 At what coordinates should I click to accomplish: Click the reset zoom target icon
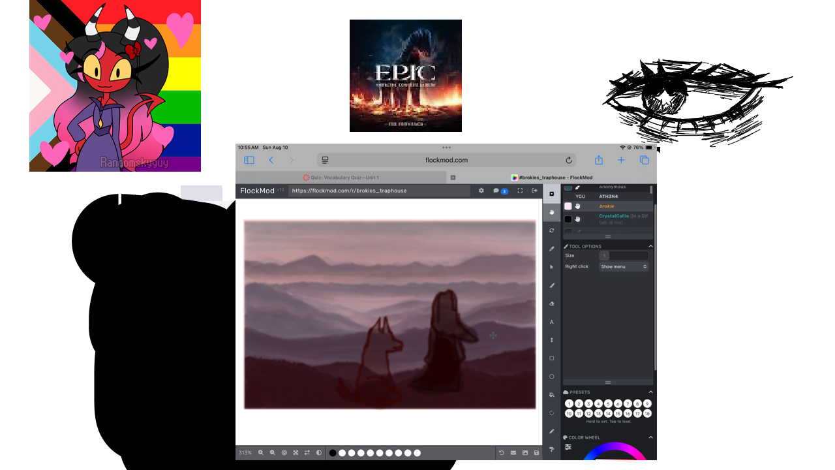click(x=284, y=452)
